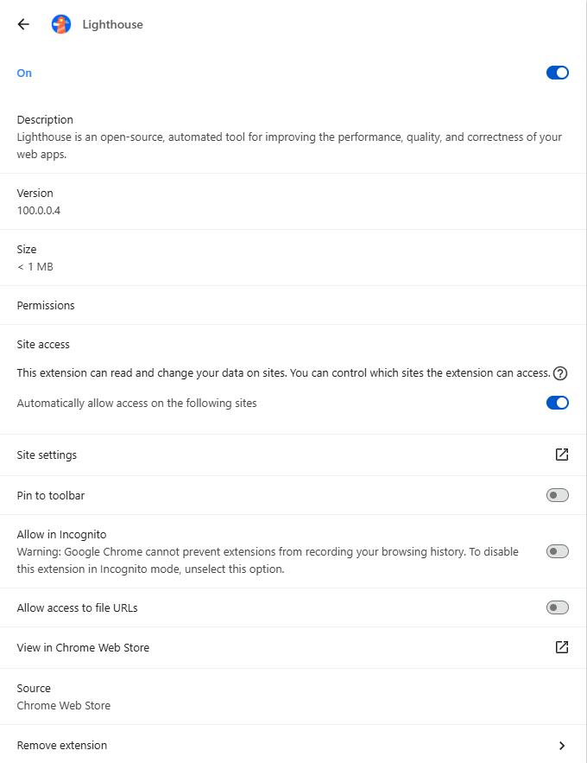Click the On toggle's blue slider knob

562,73
